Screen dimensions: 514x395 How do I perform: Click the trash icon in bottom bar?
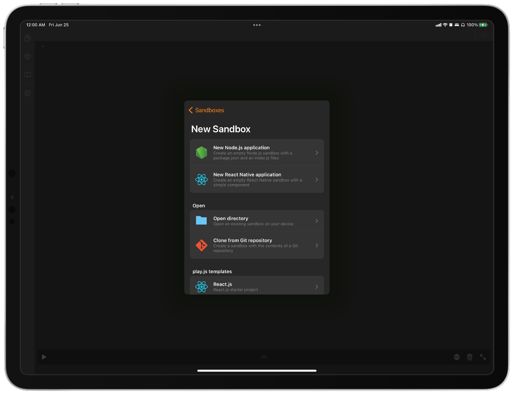(470, 357)
